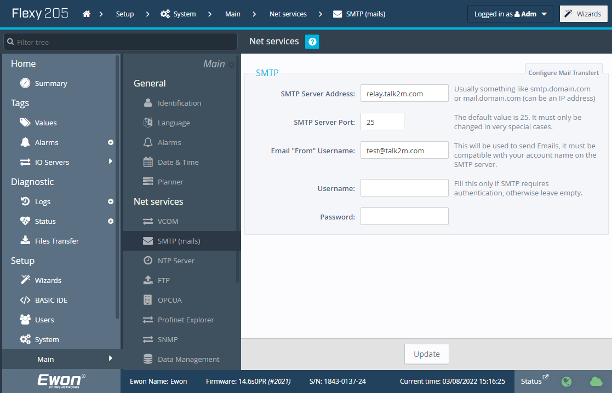Focus the Filter tree search field
Image resolution: width=612 pixels, height=393 pixels.
tap(121, 42)
